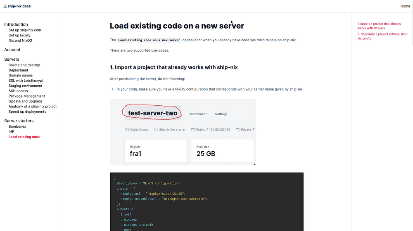Click the ship-nix docs logo icon
This screenshot has width=413, height=231.
click(5, 6)
